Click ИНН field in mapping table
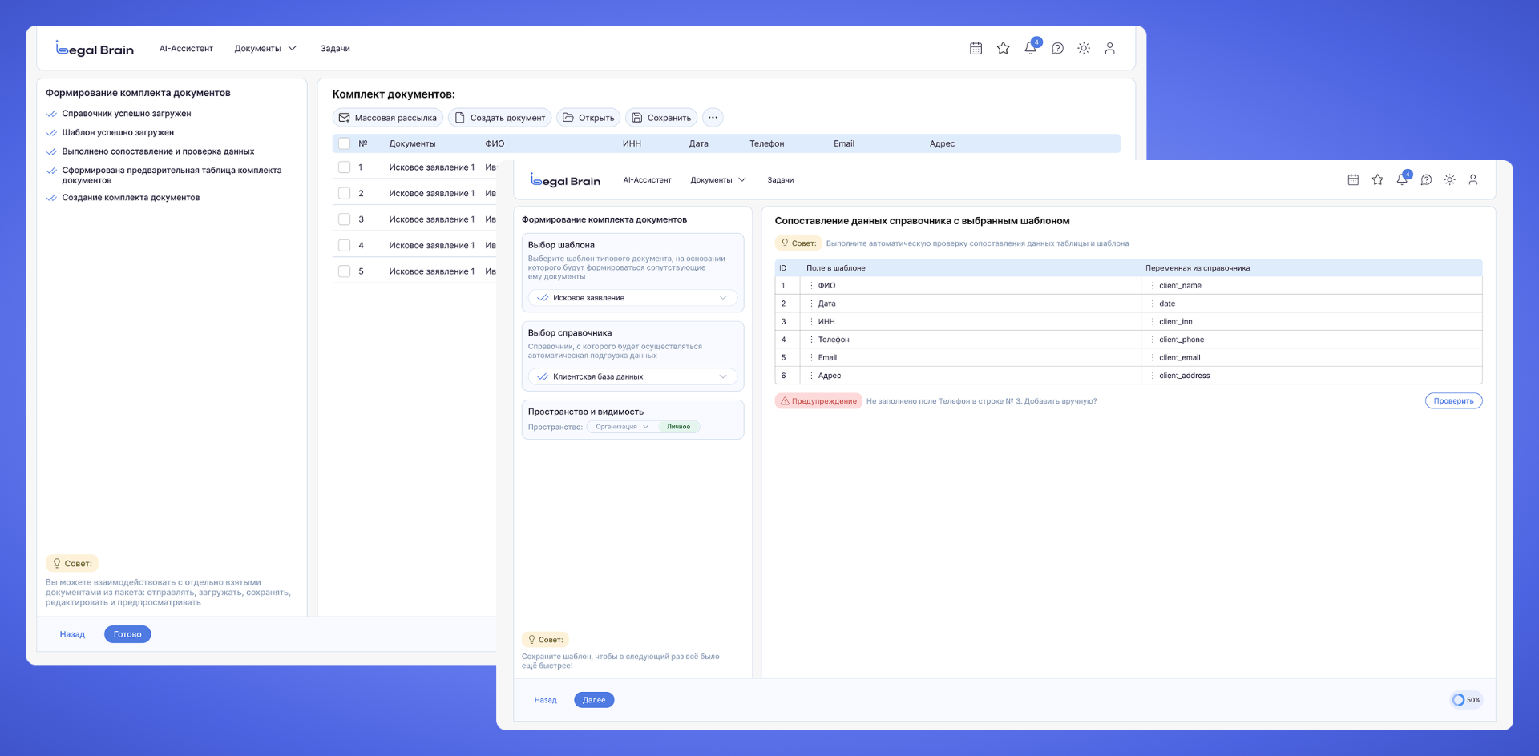 click(970, 322)
